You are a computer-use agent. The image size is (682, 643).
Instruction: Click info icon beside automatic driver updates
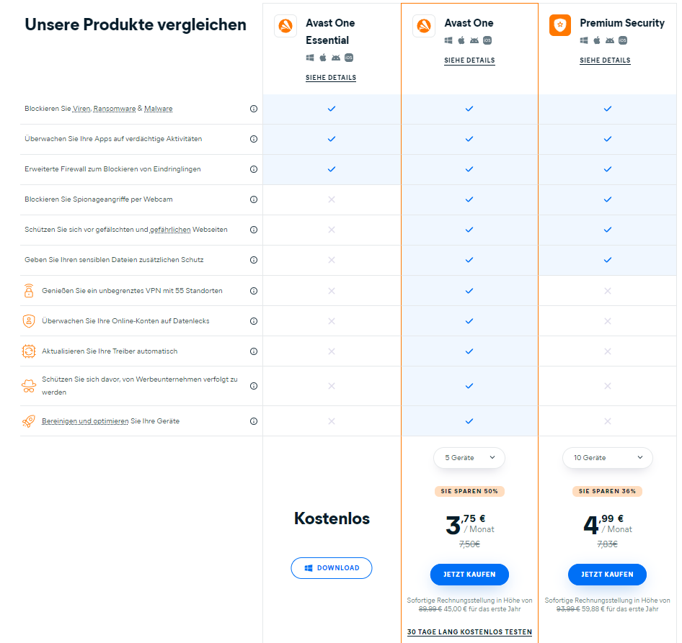pos(254,351)
